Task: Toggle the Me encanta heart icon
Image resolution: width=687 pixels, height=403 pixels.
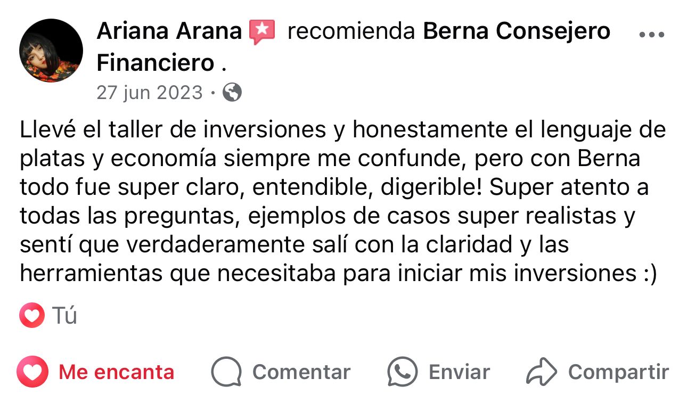Action: 32,372
